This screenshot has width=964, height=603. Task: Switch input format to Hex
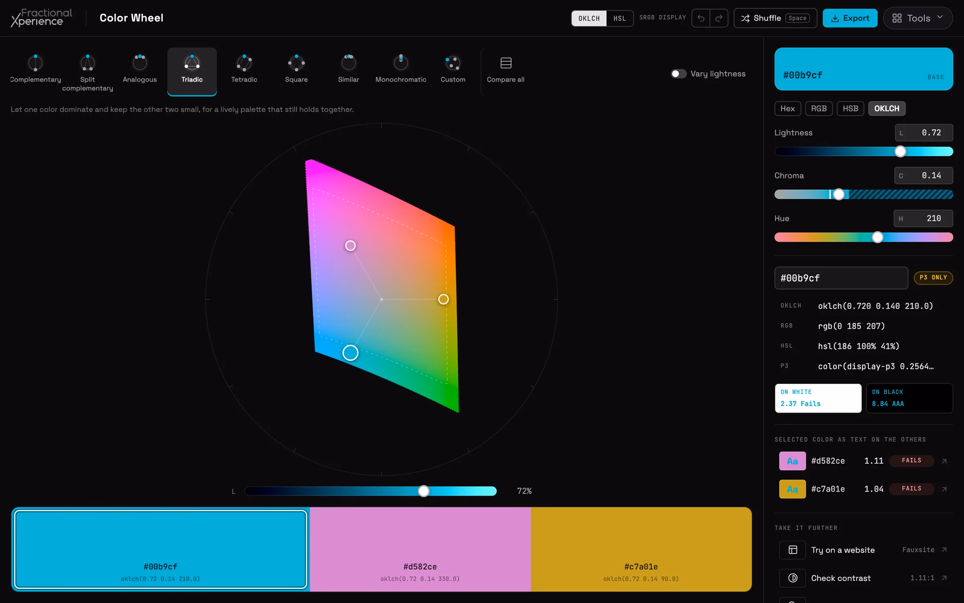tap(788, 109)
